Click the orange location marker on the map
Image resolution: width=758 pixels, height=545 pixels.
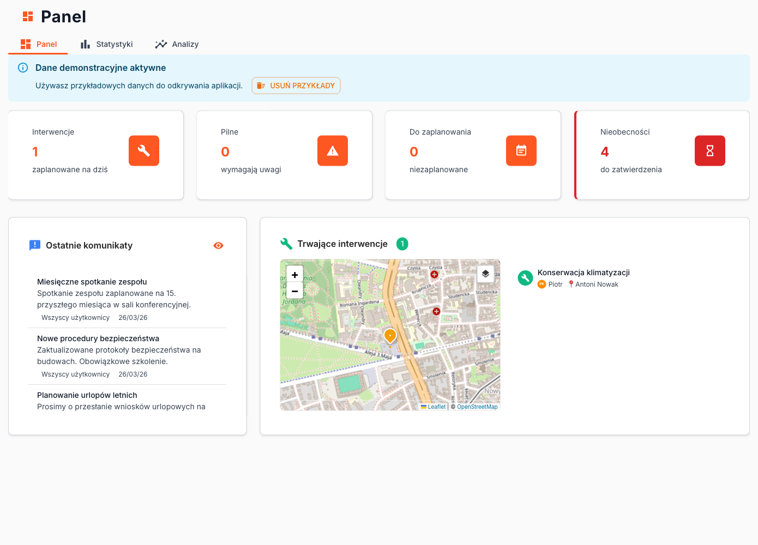tap(390, 336)
